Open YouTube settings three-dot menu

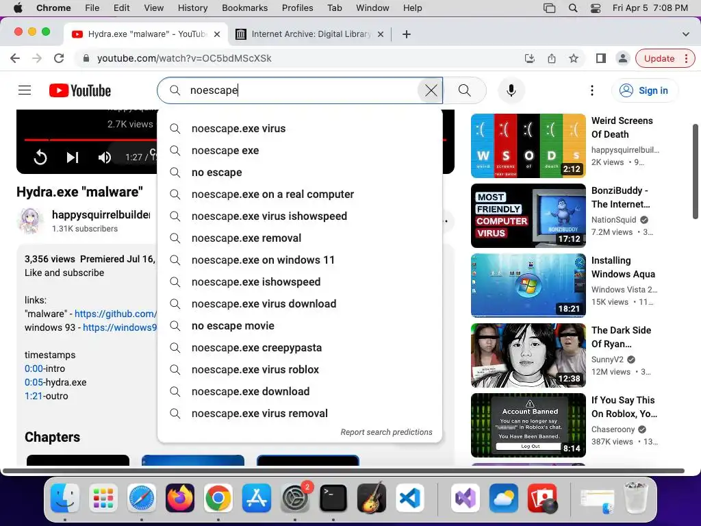[592, 90]
